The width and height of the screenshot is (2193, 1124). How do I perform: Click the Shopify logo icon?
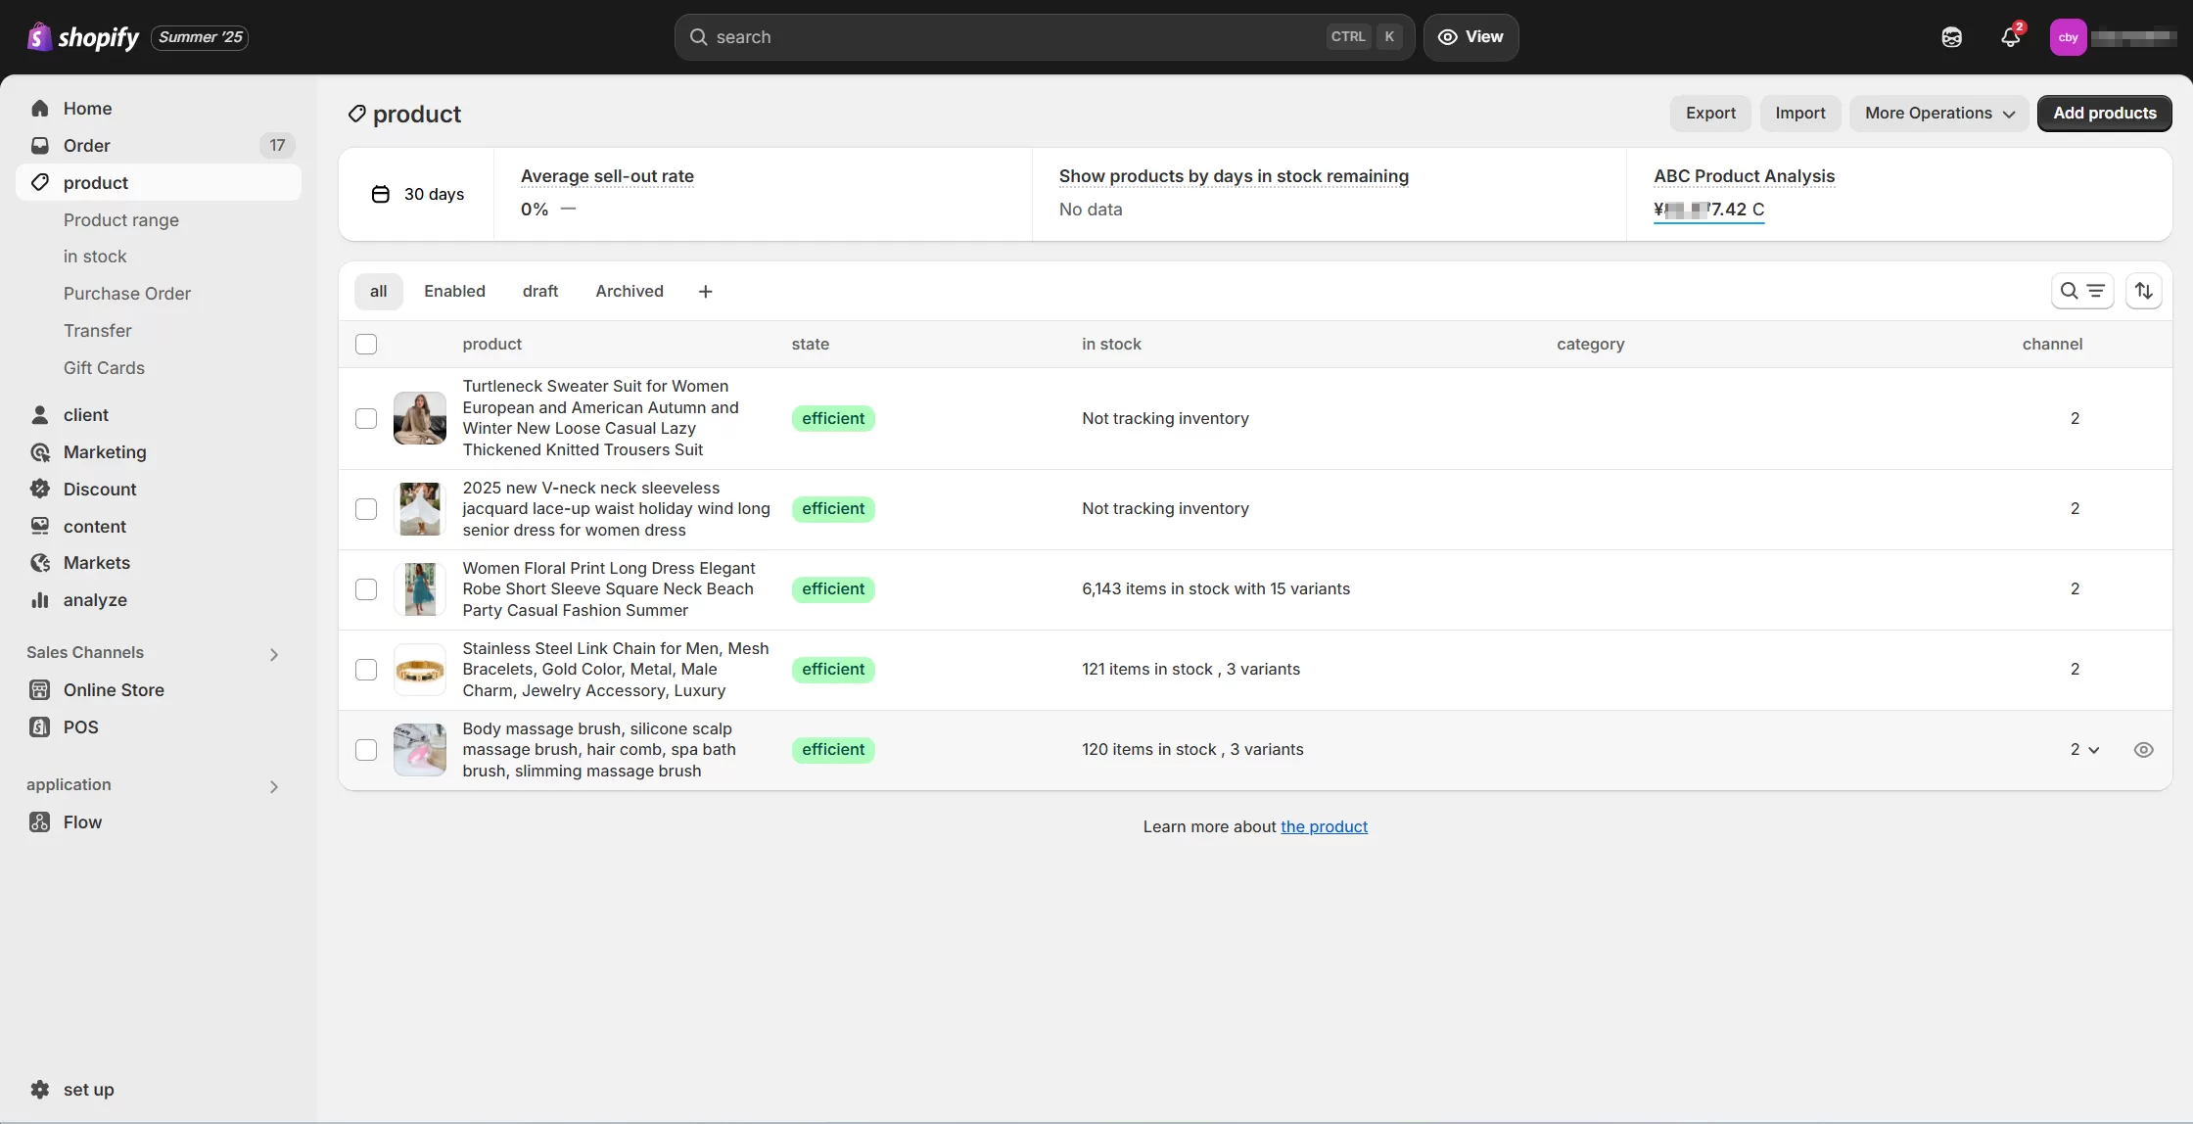pos(39,37)
